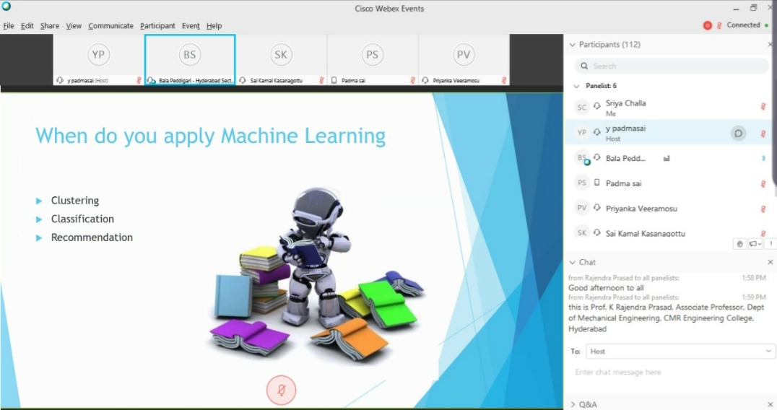Collapse the Panelist: 6 group
The width and height of the screenshot is (777, 410).
coord(576,86)
